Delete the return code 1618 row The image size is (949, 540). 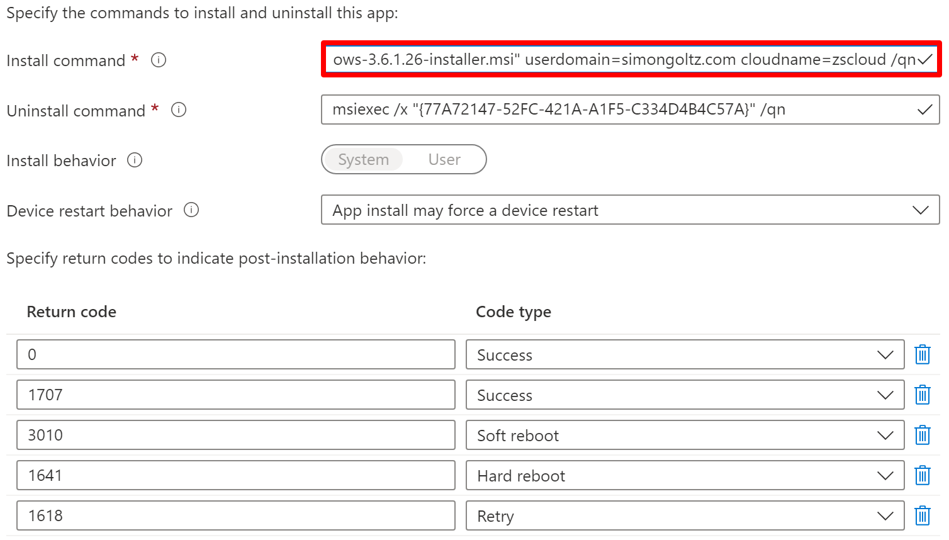click(922, 515)
